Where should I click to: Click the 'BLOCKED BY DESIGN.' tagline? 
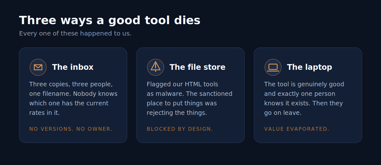(x=180, y=129)
